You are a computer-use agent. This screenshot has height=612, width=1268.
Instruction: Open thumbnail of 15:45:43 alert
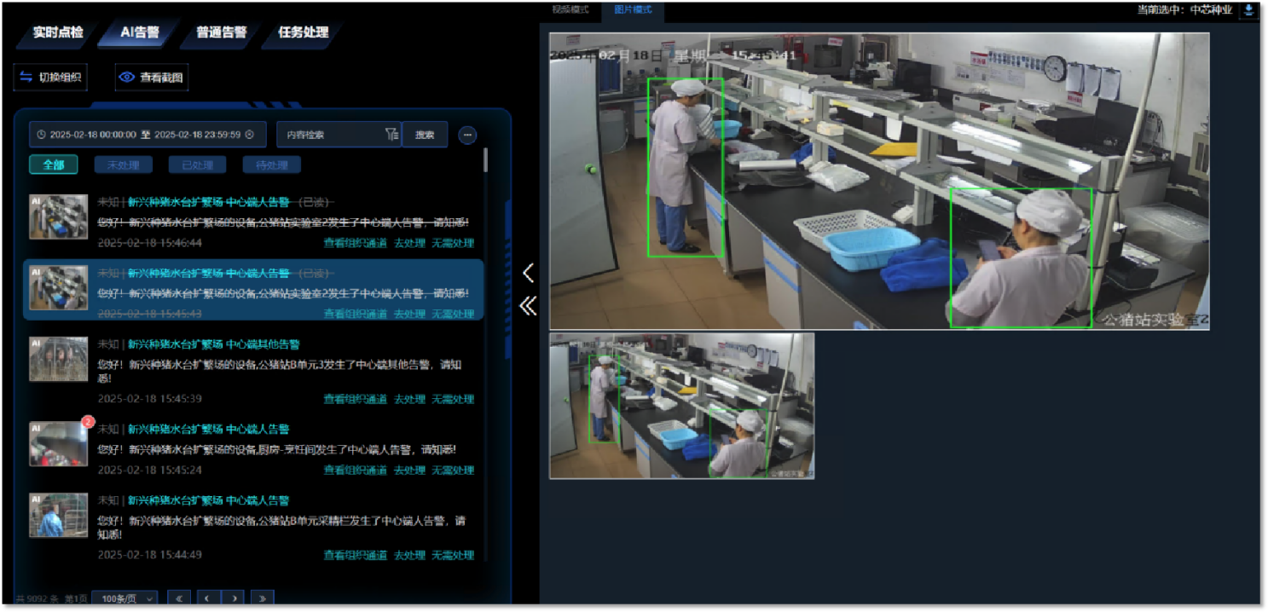point(59,288)
